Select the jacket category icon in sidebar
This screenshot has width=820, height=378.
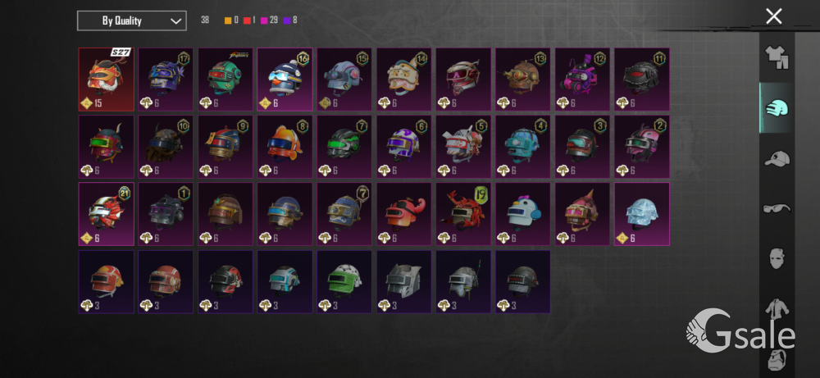coord(777,308)
